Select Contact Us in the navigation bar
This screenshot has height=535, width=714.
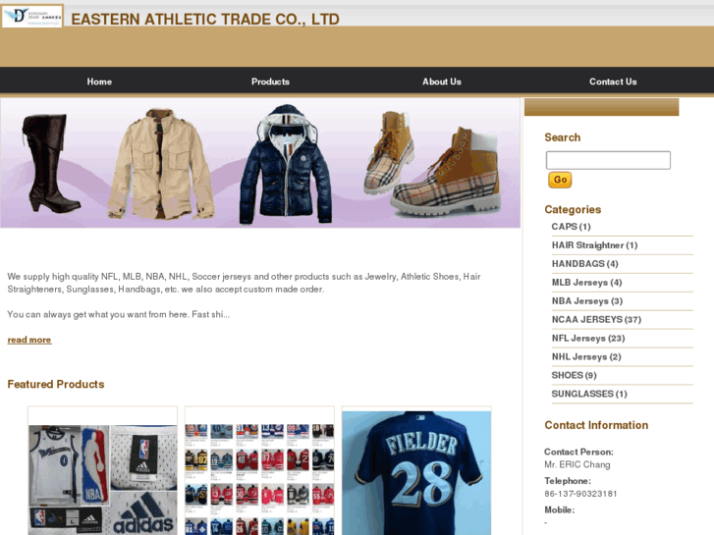pos(613,81)
